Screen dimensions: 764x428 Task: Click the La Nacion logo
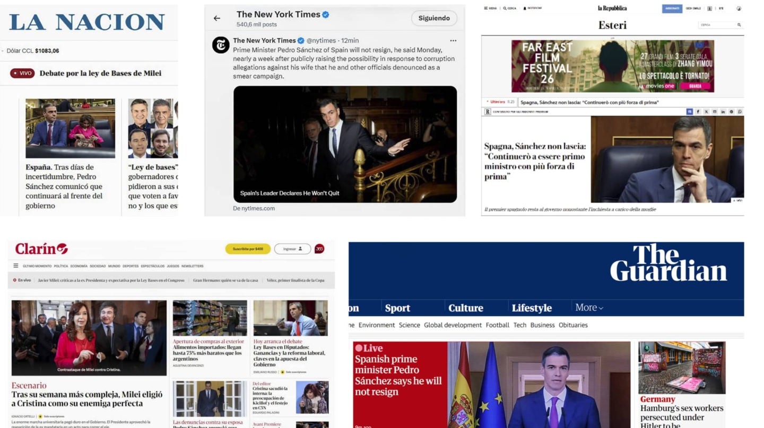pyautogui.click(x=87, y=22)
